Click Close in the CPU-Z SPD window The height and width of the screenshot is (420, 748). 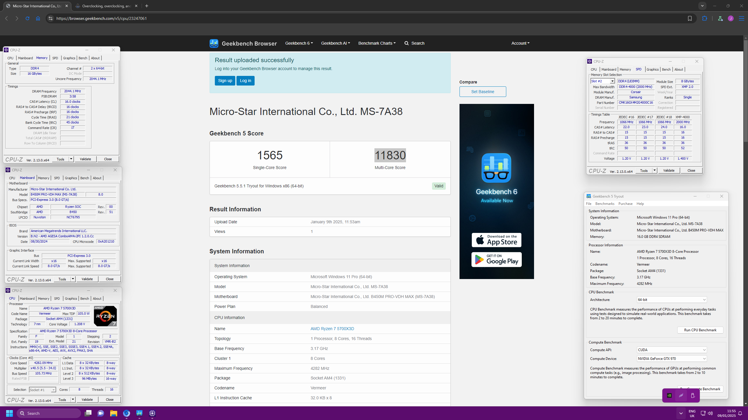691,170
